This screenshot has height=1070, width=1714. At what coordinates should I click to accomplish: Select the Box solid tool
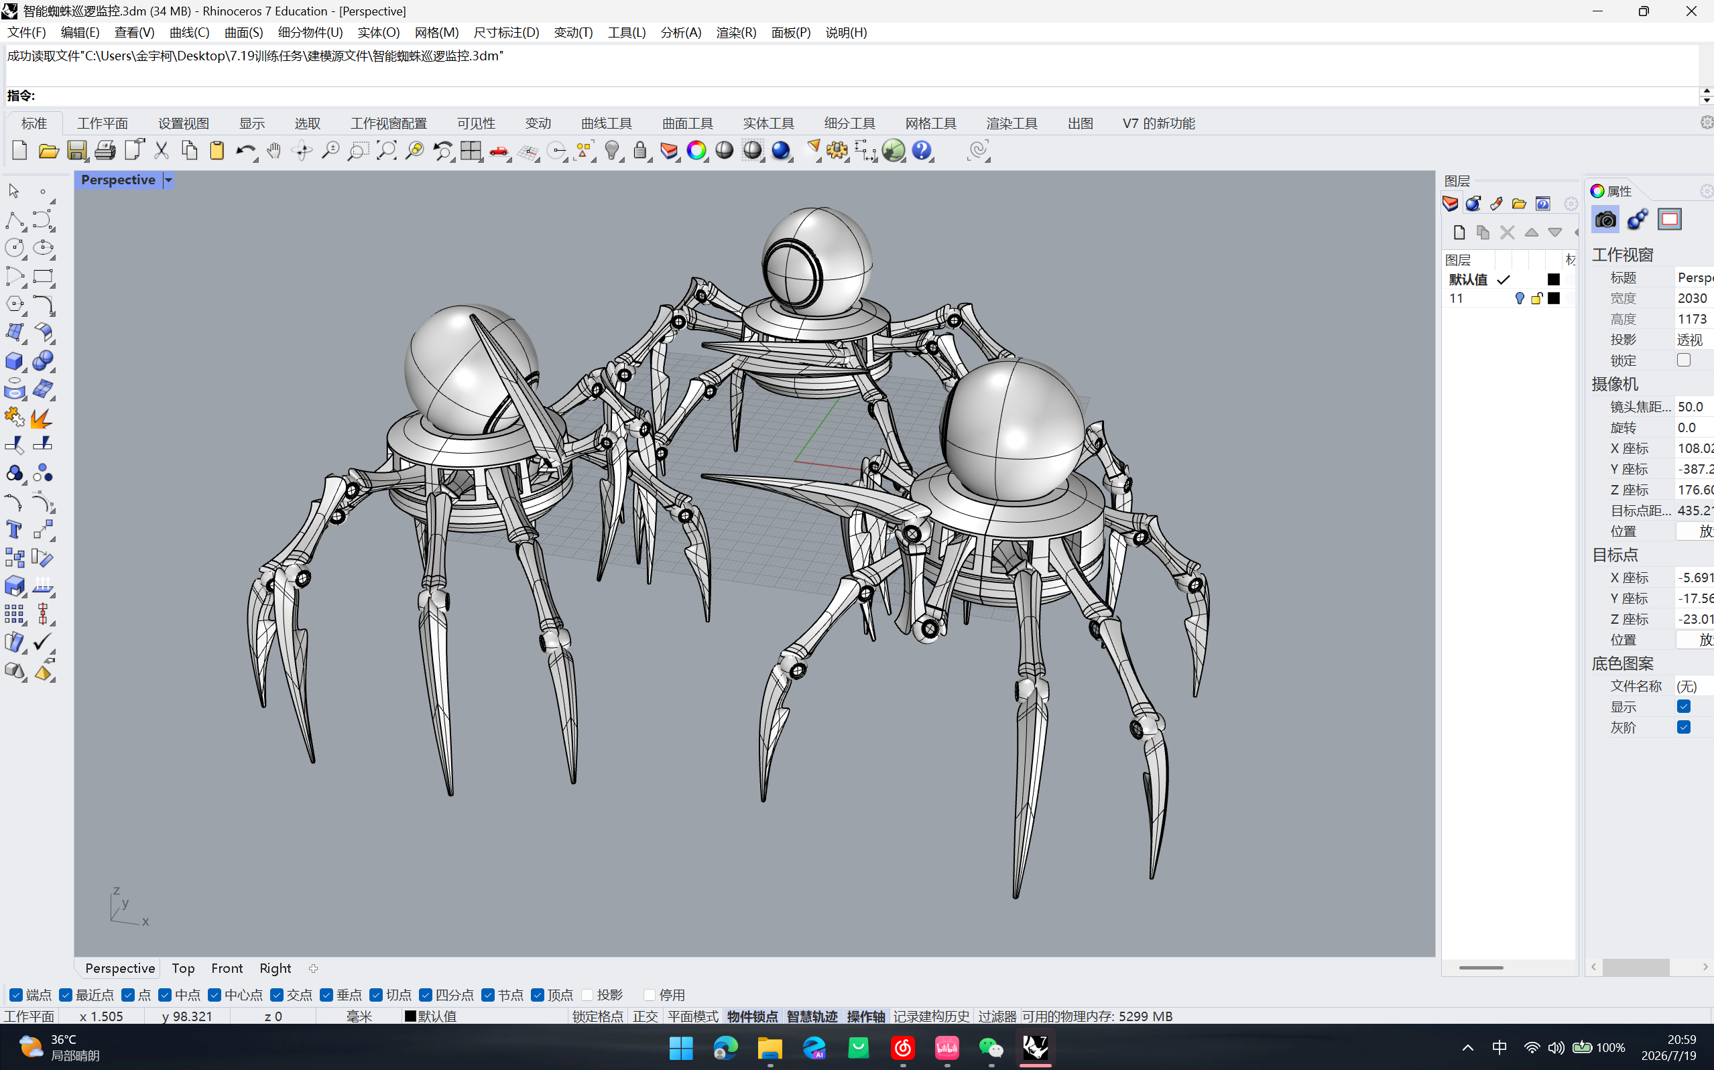coord(14,361)
